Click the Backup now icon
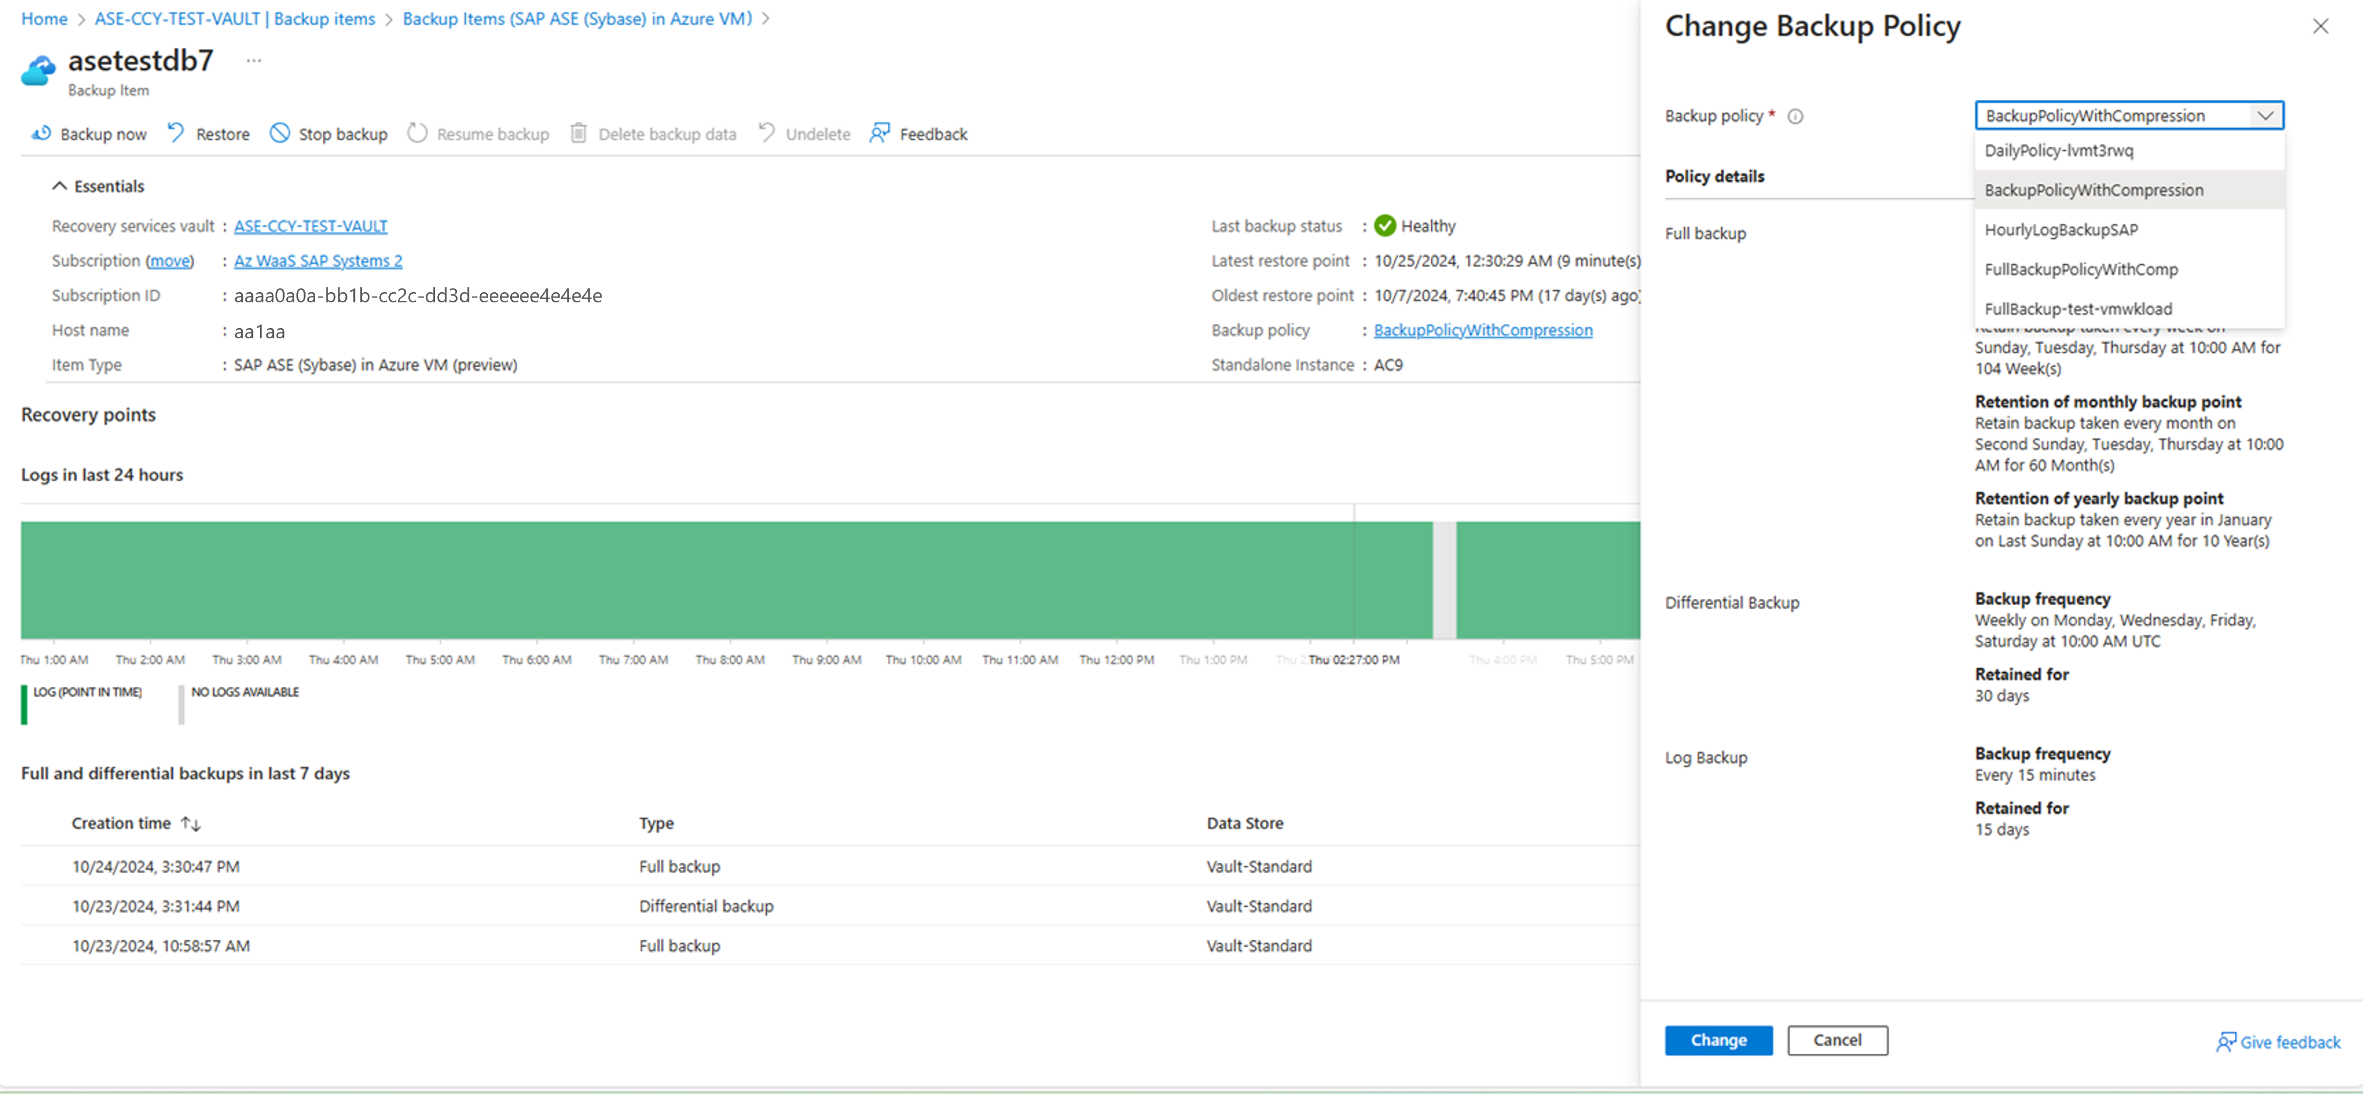 coord(41,134)
